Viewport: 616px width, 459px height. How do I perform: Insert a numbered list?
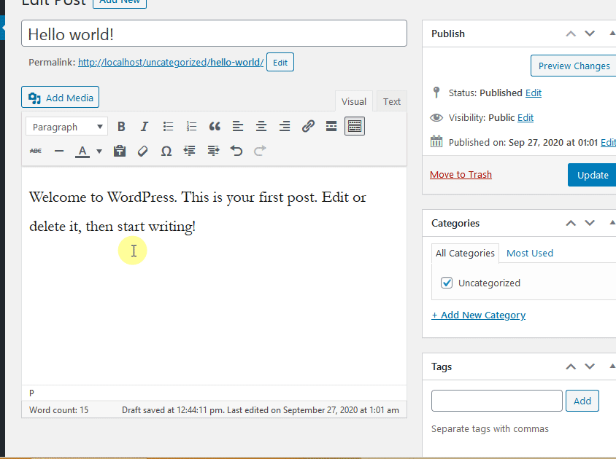coord(190,126)
